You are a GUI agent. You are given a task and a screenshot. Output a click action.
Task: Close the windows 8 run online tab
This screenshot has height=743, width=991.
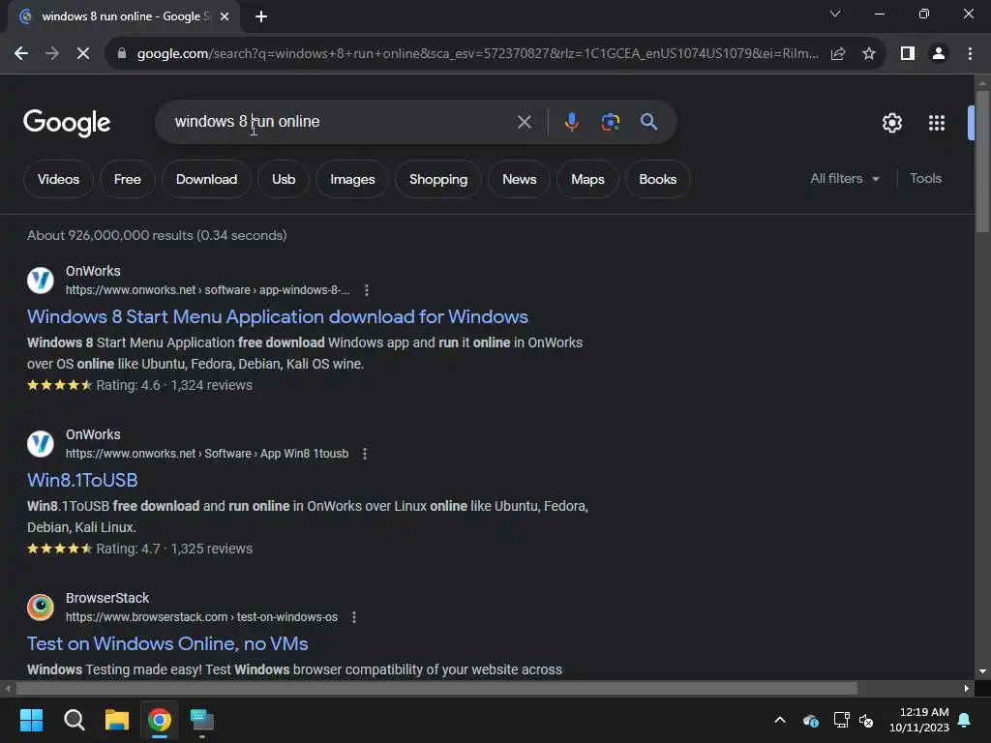click(225, 16)
